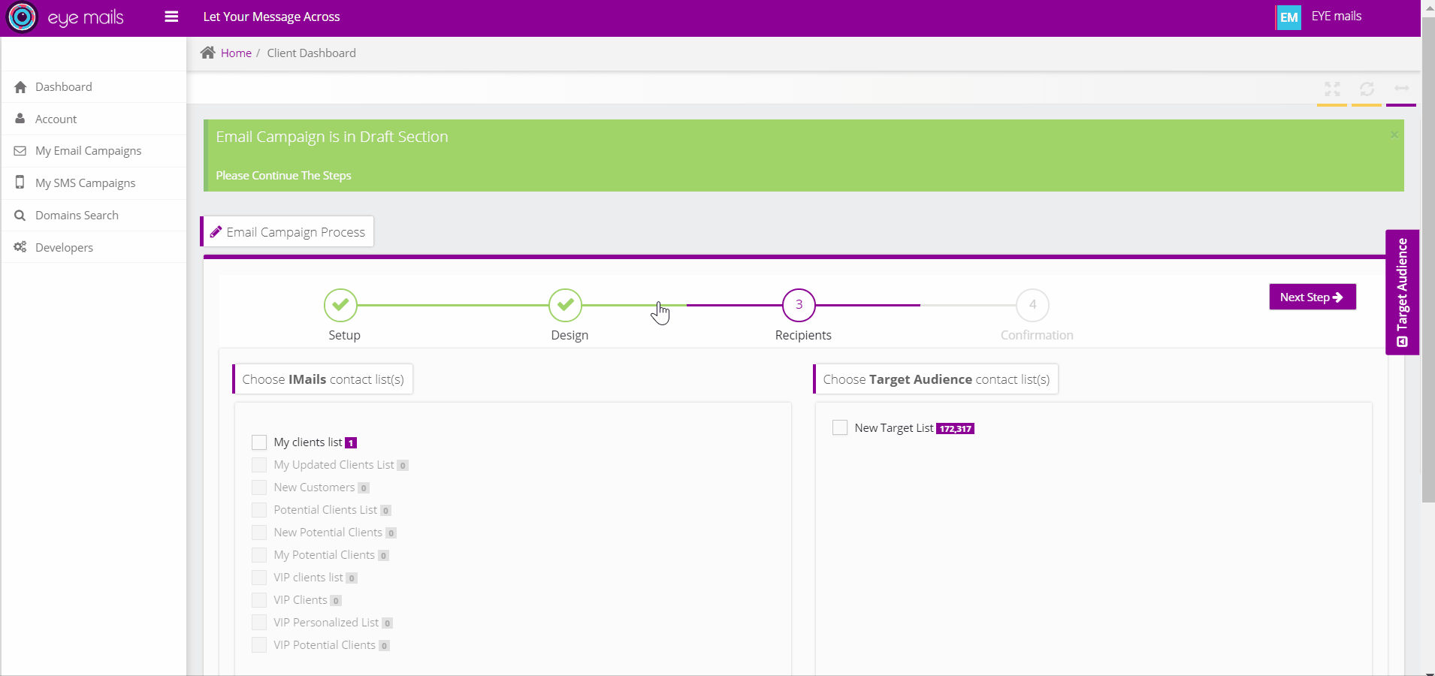Check the My clients list checkbox
1435x676 pixels.
click(x=259, y=442)
